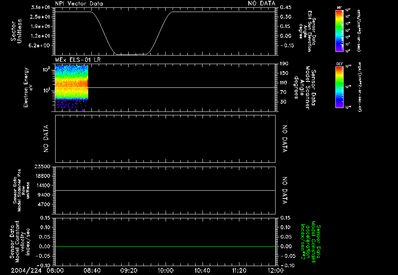The height and width of the screenshot is (275, 398).
Task: Click the 'ergs/(cm**2-sr-sec-eV)' units label
Action: coord(360,87)
